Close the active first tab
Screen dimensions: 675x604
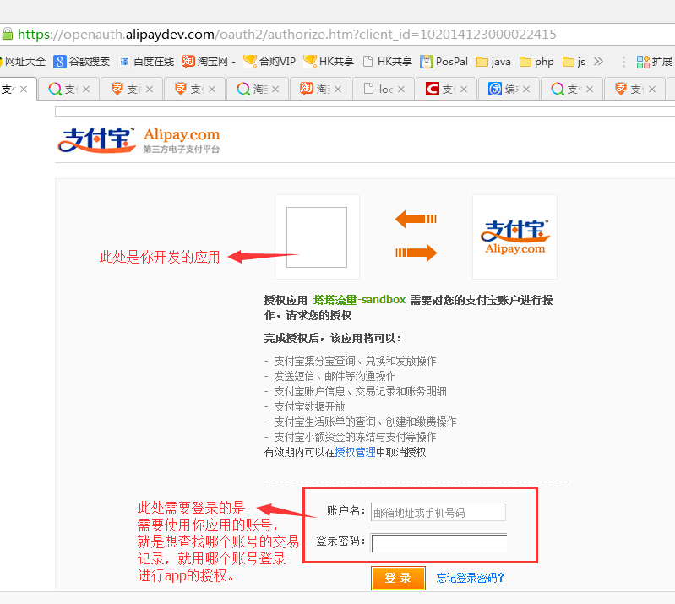click(24, 89)
